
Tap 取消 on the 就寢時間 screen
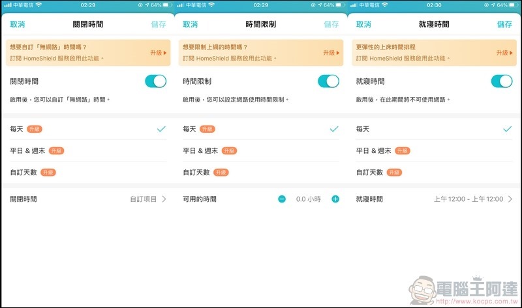click(363, 24)
